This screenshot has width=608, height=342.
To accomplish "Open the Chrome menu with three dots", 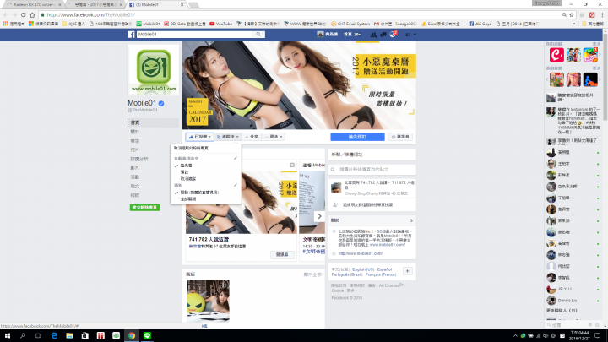I will (x=602, y=14).
